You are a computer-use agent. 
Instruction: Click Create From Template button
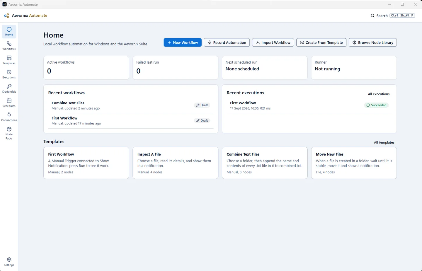tap(321, 42)
